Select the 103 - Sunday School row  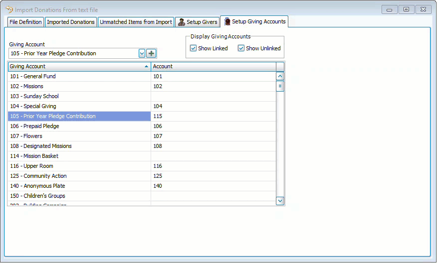79,96
